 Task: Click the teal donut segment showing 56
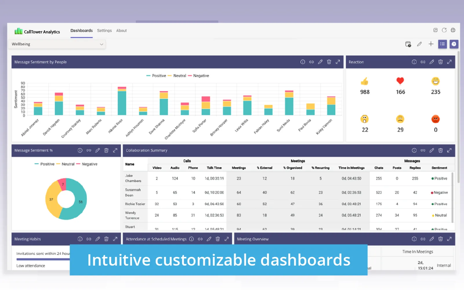pos(80,202)
